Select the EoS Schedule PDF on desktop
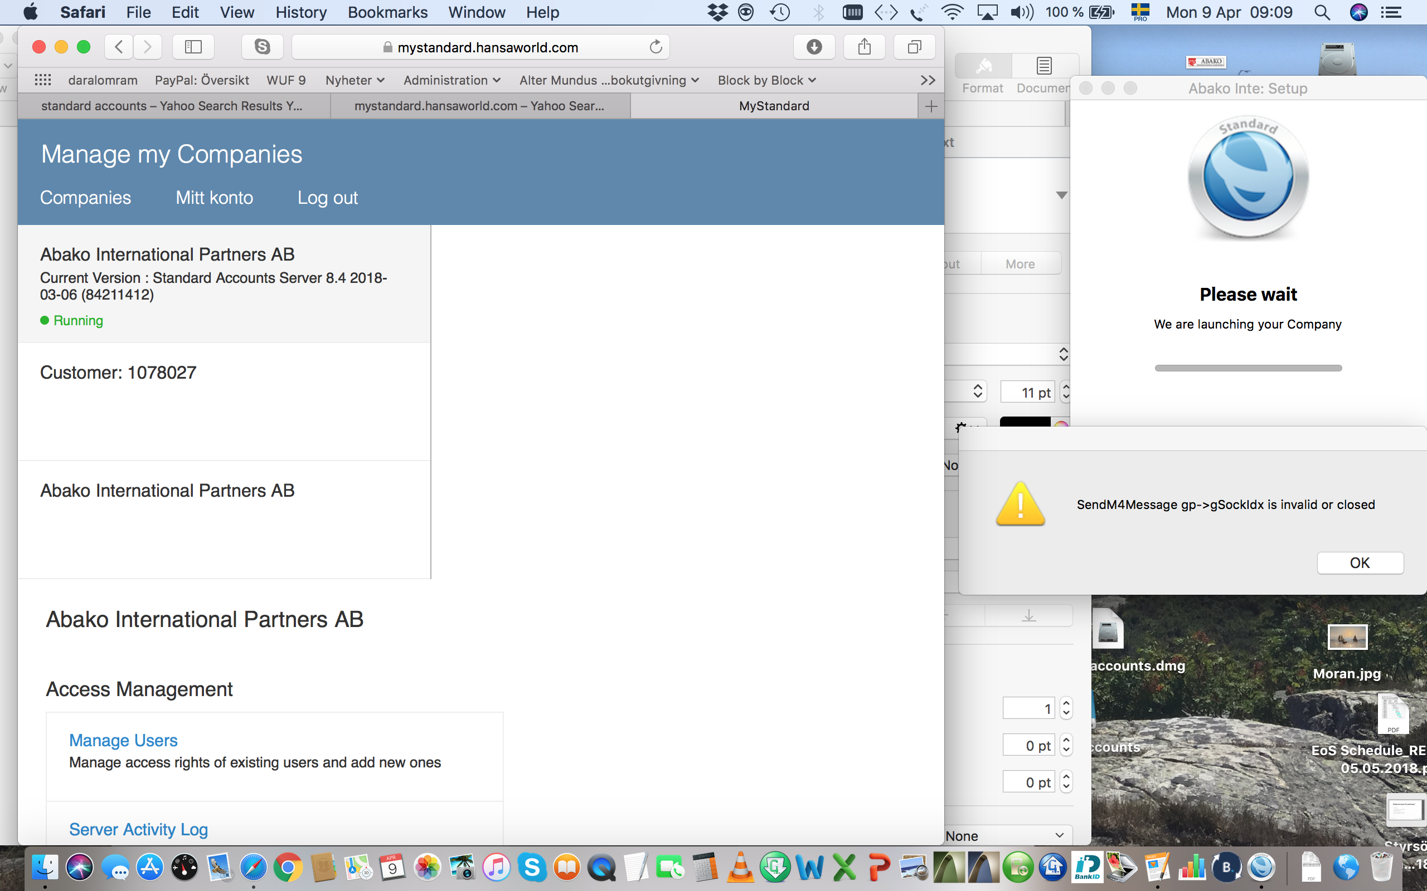 tap(1393, 714)
